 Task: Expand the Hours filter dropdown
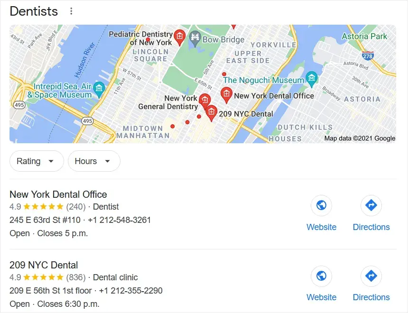click(x=94, y=161)
